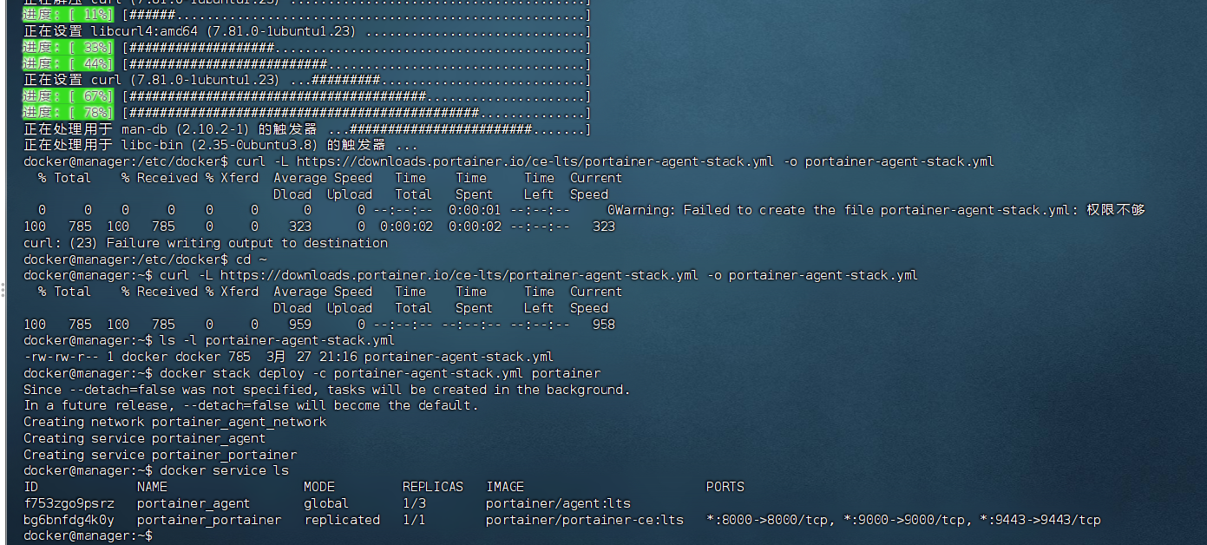Click the 'In a future release' notice line
Image resolution: width=1207 pixels, height=545 pixels.
[x=251, y=405]
